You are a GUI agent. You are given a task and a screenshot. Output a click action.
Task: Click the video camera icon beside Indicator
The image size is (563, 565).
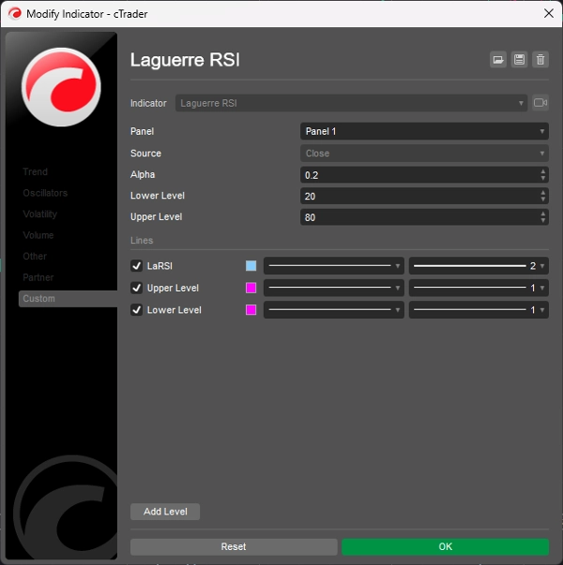(x=540, y=103)
